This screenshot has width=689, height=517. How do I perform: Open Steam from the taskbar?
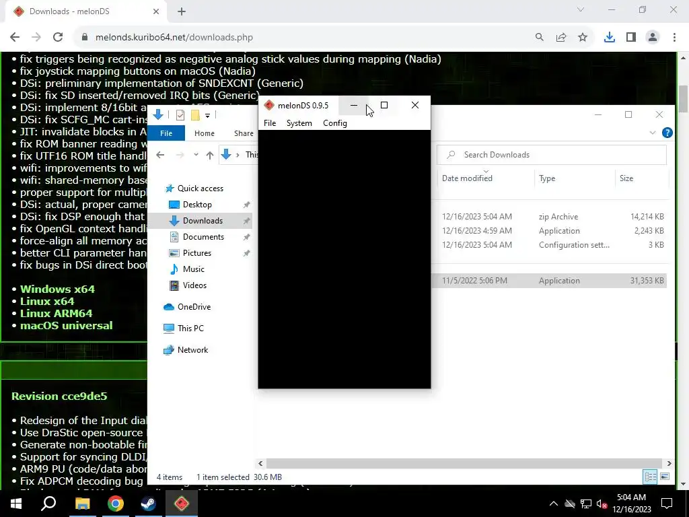[x=149, y=504]
